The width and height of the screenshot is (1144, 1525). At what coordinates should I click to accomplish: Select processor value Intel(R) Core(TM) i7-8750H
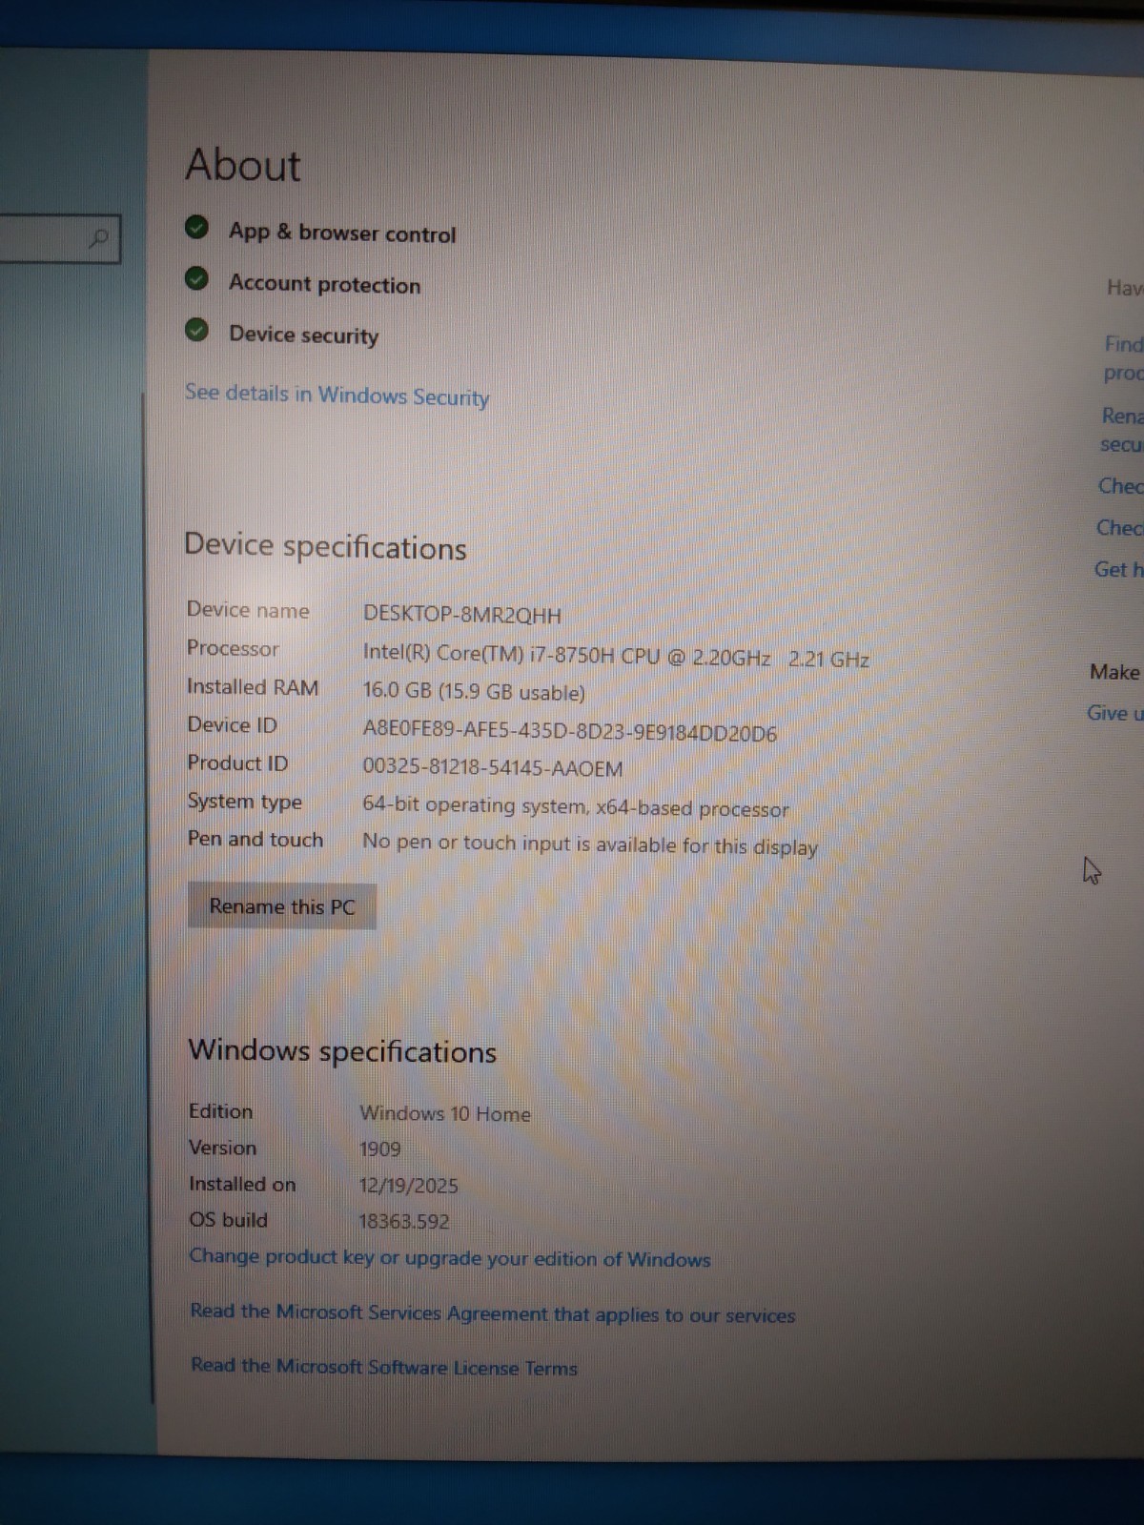point(616,657)
